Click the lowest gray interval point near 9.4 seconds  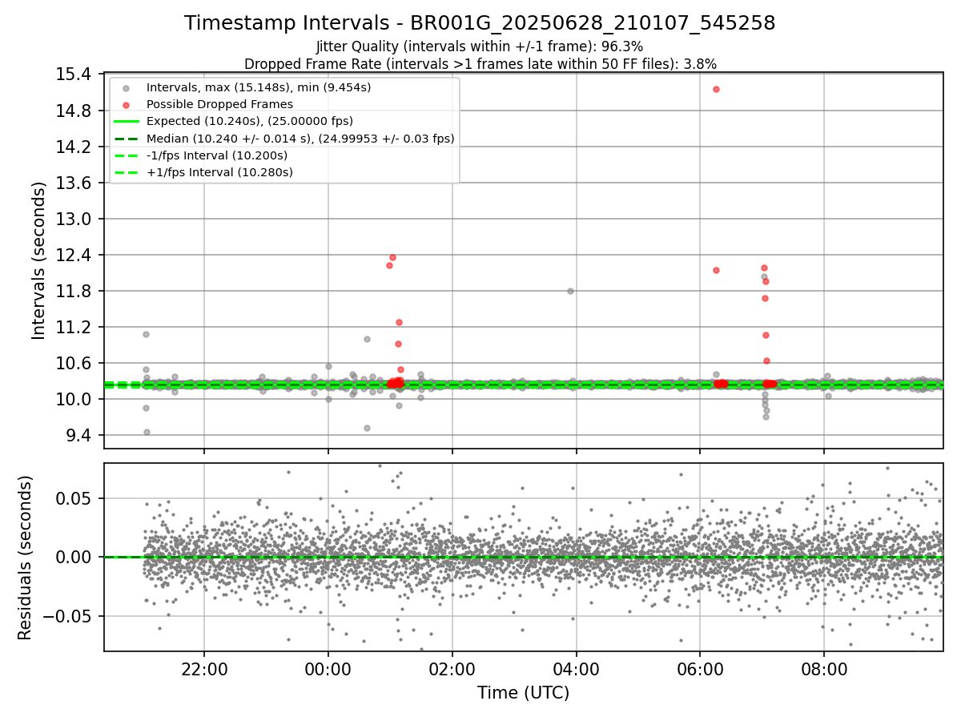coord(147,432)
